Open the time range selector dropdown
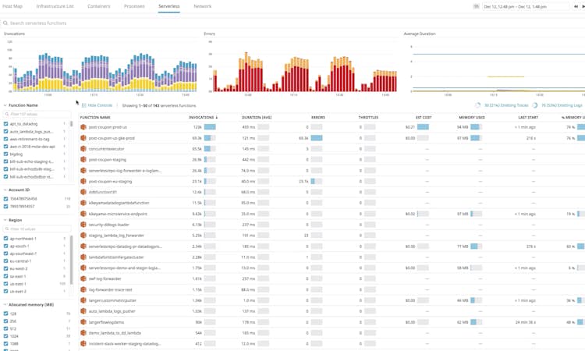Image resolution: width=585 pixels, height=351 pixels. (x=526, y=6)
